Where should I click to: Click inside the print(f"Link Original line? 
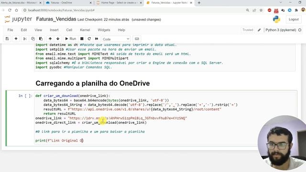(x=59, y=140)
